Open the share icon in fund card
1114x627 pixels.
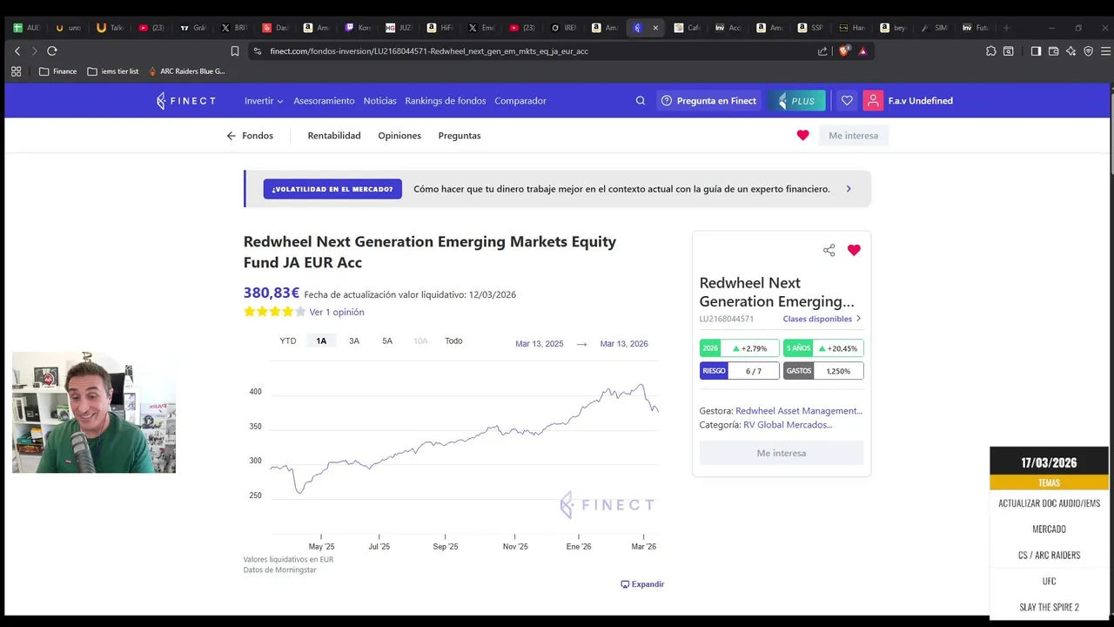(x=829, y=250)
